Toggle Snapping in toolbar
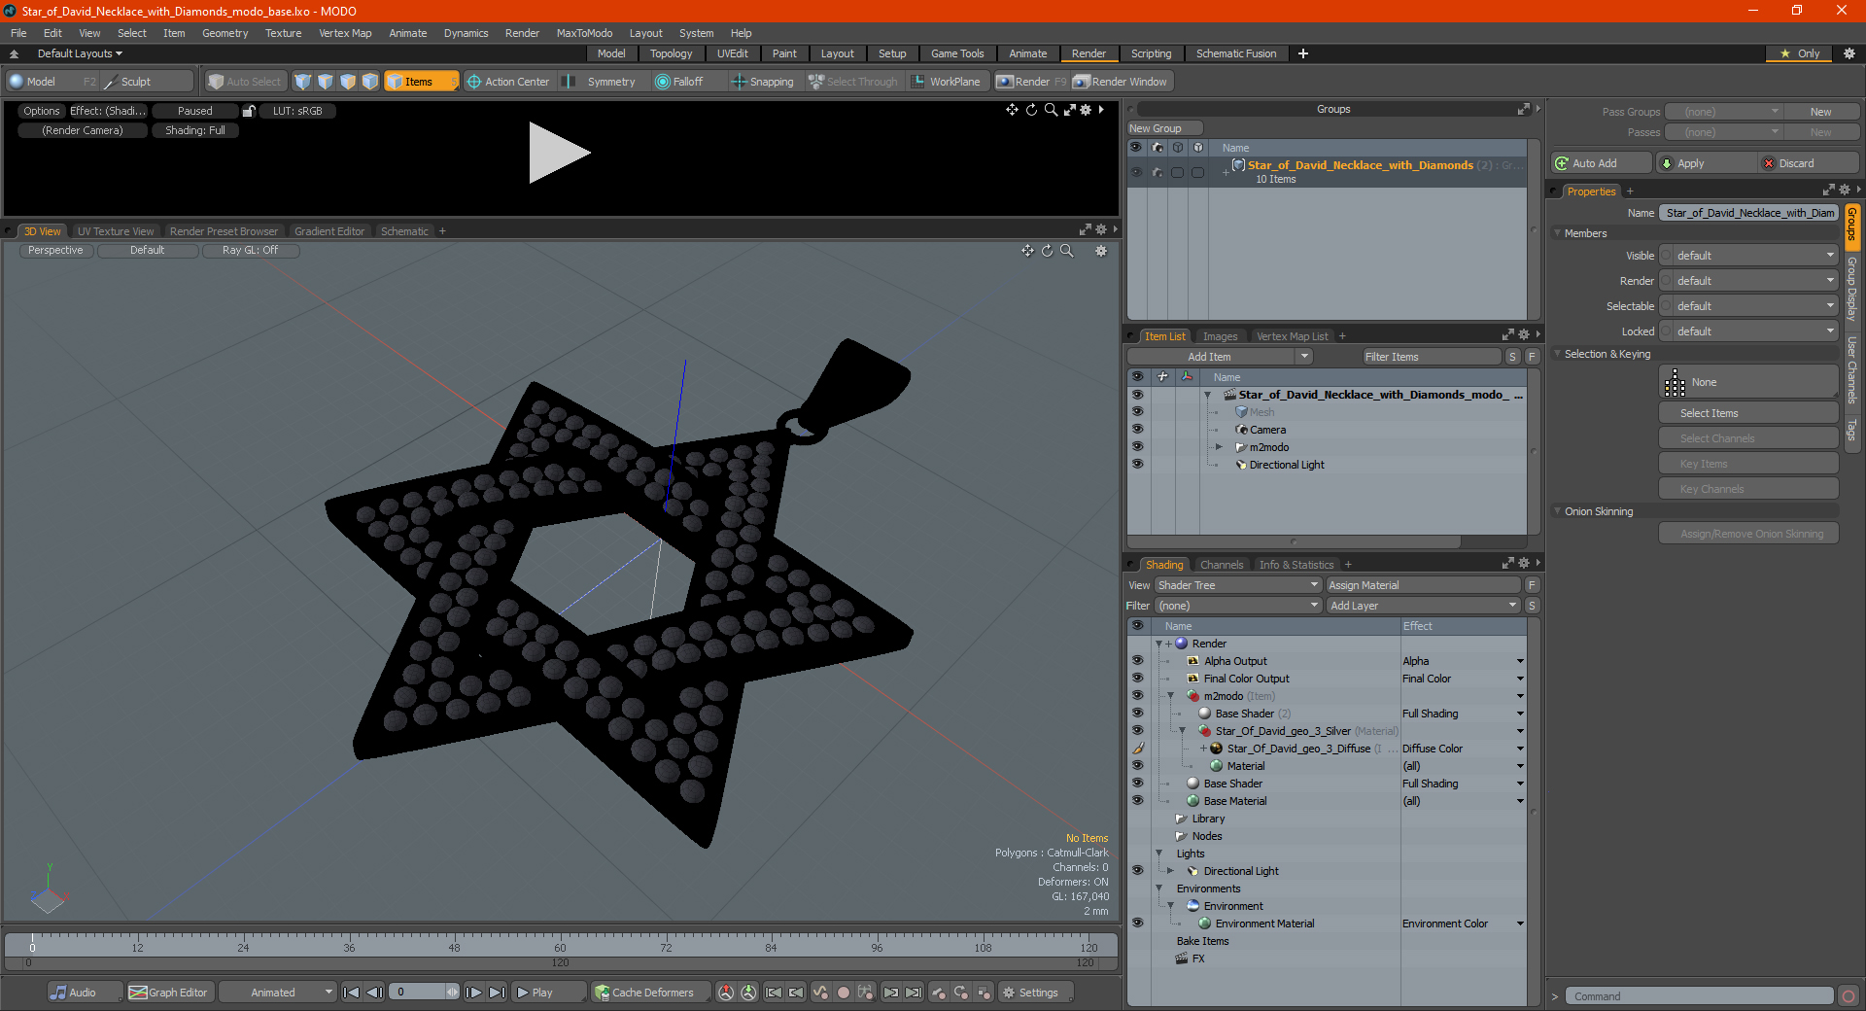The height and width of the screenshot is (1011, 1866). (763, 82)
